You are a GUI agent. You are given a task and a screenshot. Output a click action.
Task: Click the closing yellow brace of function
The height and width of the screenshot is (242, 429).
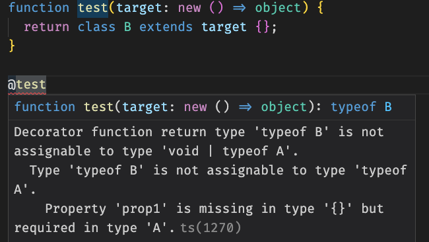[12, 46]
